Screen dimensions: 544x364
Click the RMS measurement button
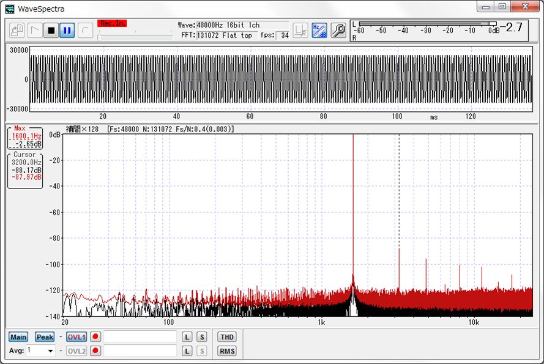click(226, 351)
